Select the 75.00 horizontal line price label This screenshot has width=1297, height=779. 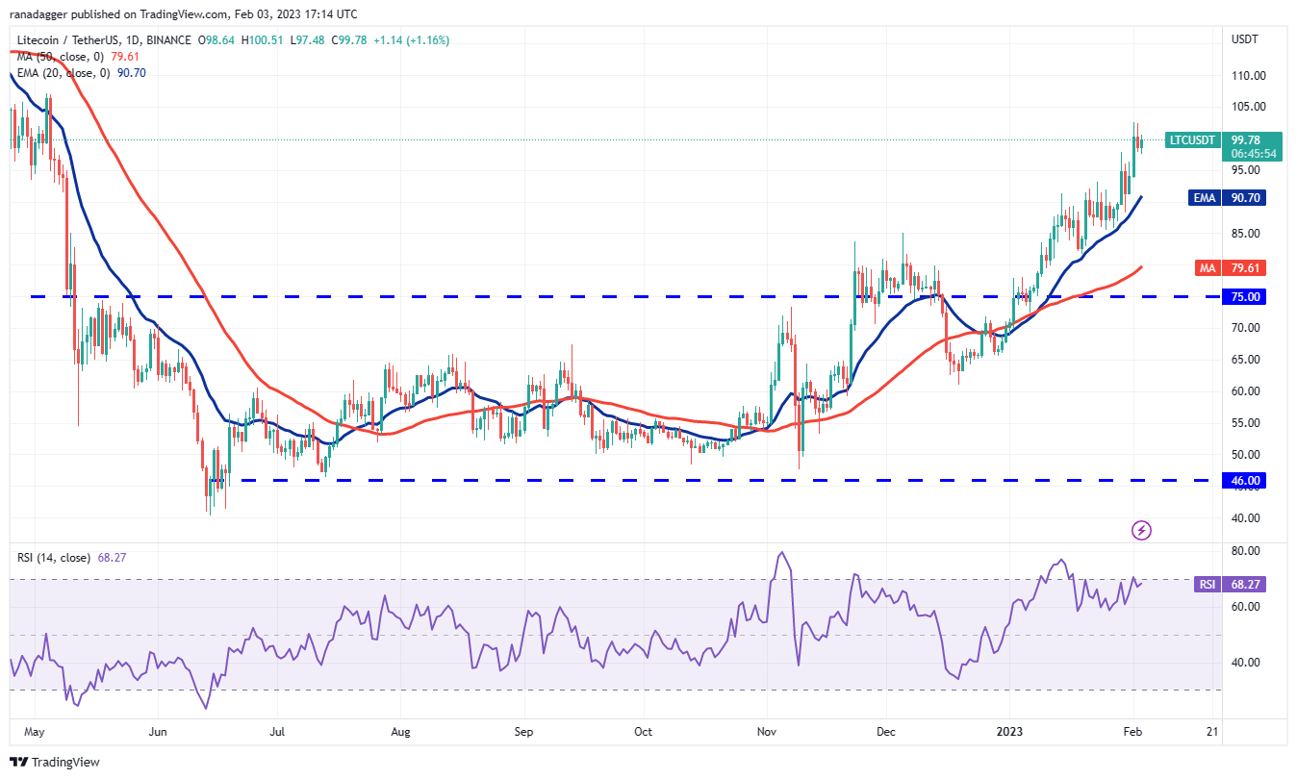(1243, 297)
